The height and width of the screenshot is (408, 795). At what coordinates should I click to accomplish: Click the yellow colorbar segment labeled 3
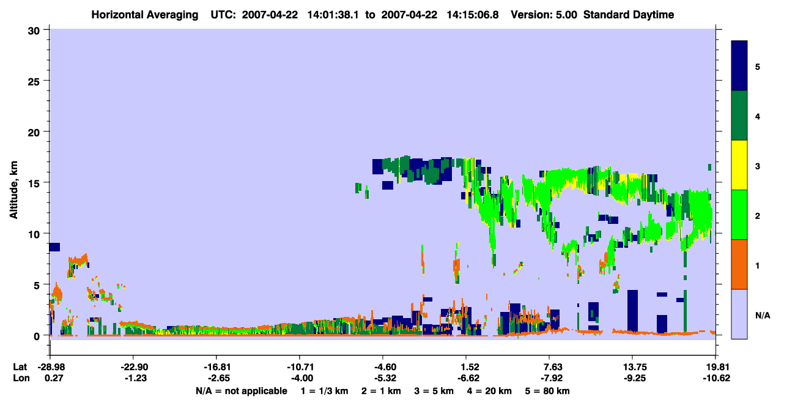point(739,165)
